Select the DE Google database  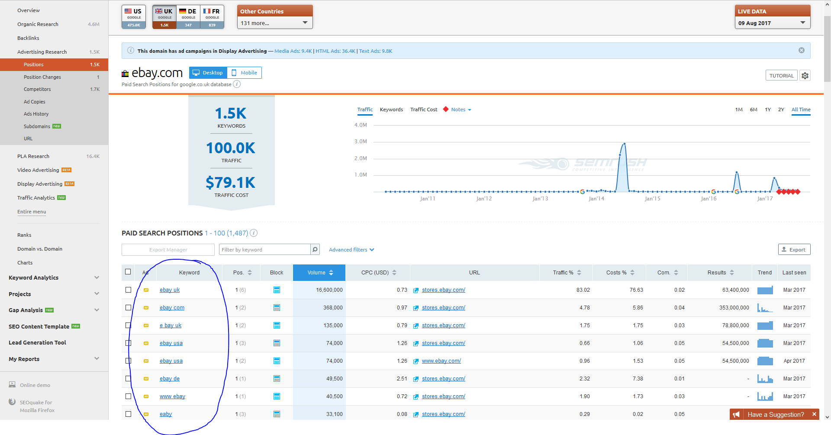click(188, 17)
